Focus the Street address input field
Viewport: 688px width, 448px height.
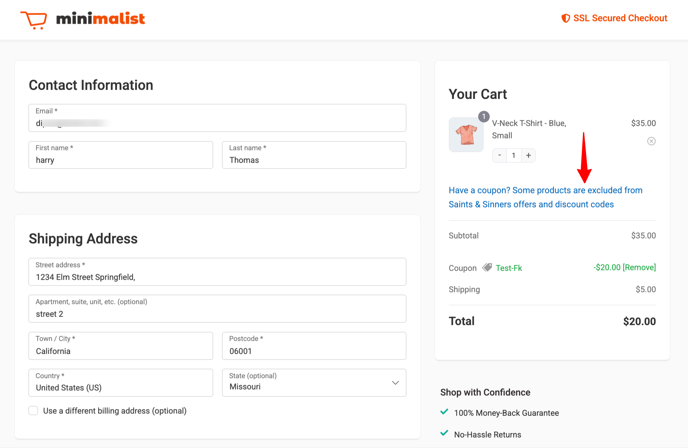217,272
